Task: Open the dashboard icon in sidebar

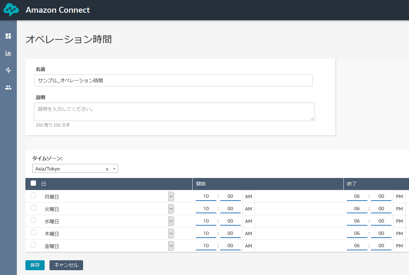Action: tap(8, 36)
